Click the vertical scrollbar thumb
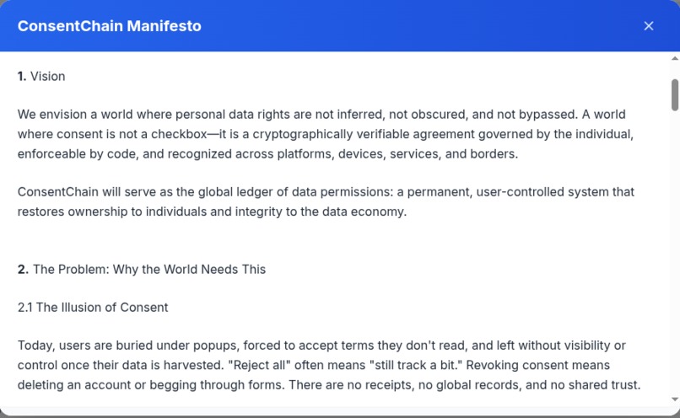 click(x=675, y=95)
